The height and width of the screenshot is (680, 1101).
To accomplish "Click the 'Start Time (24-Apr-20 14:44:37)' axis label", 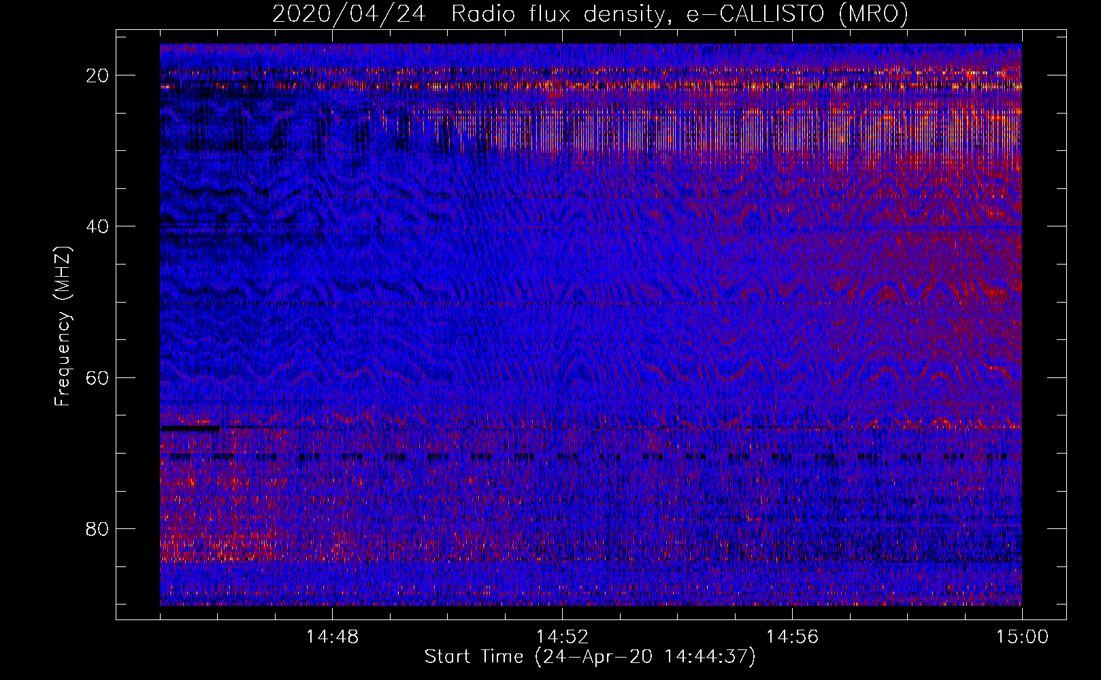I will (x=590, y=657).
